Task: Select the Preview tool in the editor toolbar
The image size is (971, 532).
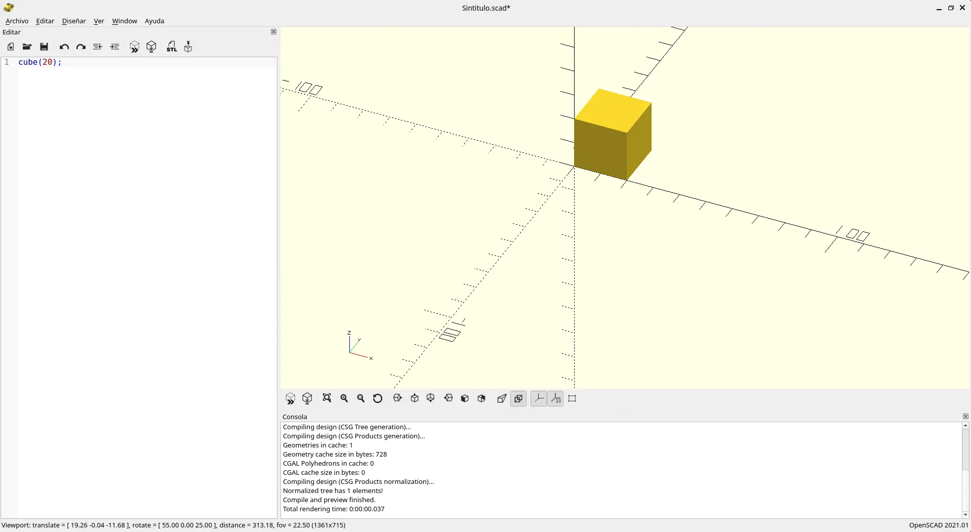Action: click(135, 47)
